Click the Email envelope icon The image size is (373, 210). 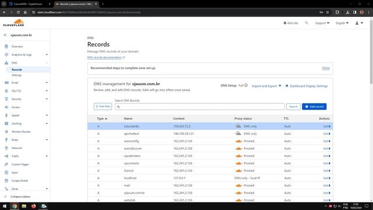coord(6,83)
